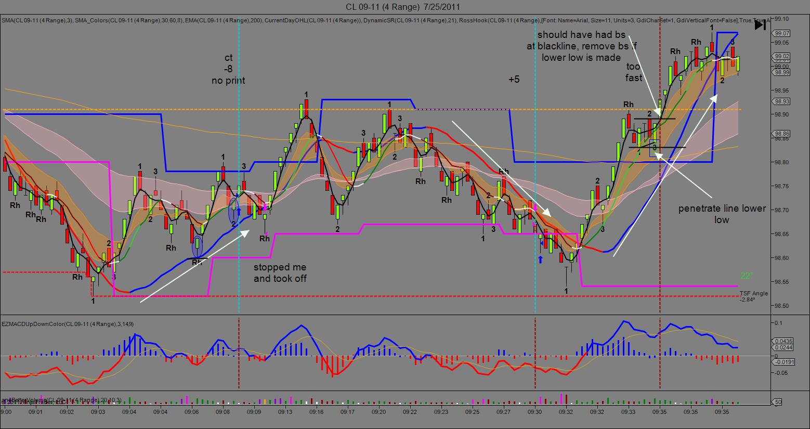810x429 pixels.
Task: Click the 09:22 time axis label
Action: pos(410,412)
